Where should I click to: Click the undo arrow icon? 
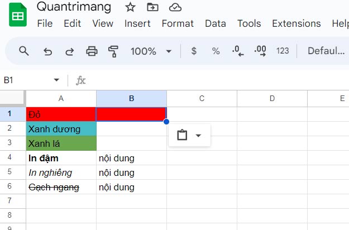(x=47, y=51)
